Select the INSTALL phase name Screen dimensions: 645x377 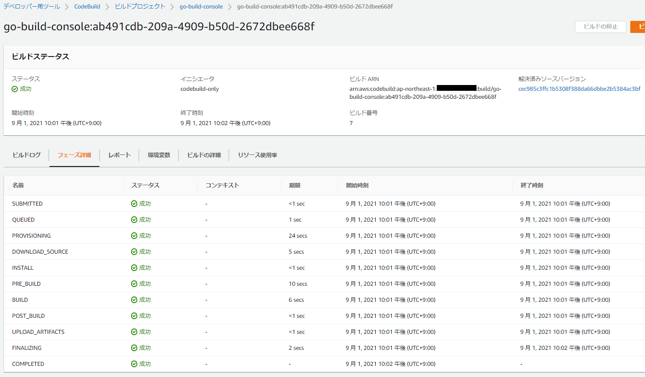pyautogui.click(x=23, y=268)
